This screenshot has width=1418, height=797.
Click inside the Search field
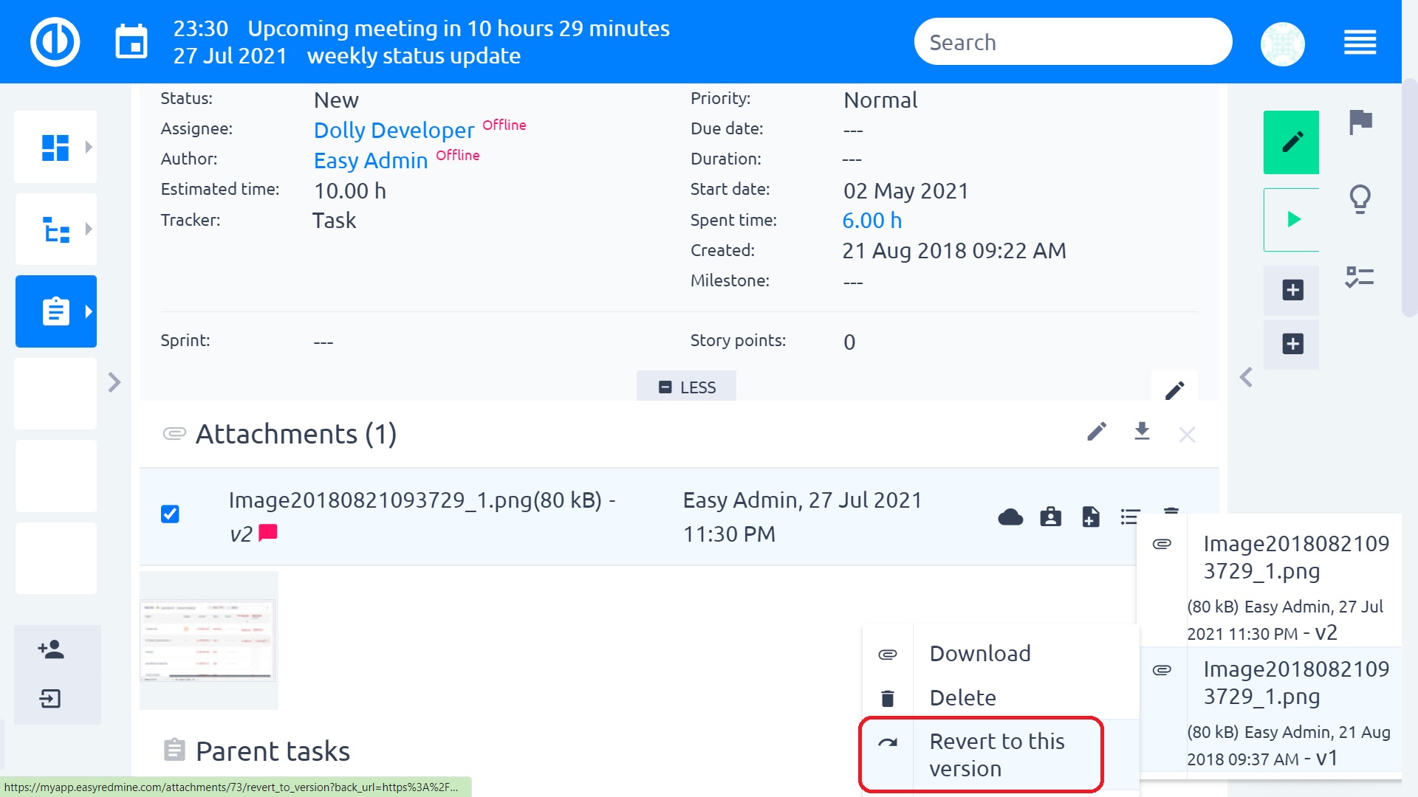pyautogui.click(x=1072, y=41)
